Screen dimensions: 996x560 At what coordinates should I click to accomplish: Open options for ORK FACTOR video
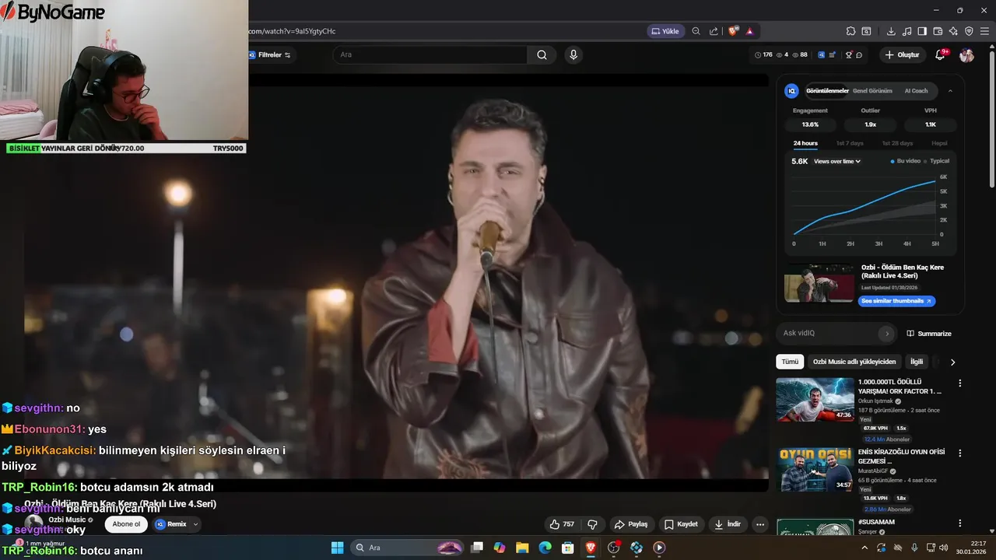pyautogui.click(x=959, y=383)
